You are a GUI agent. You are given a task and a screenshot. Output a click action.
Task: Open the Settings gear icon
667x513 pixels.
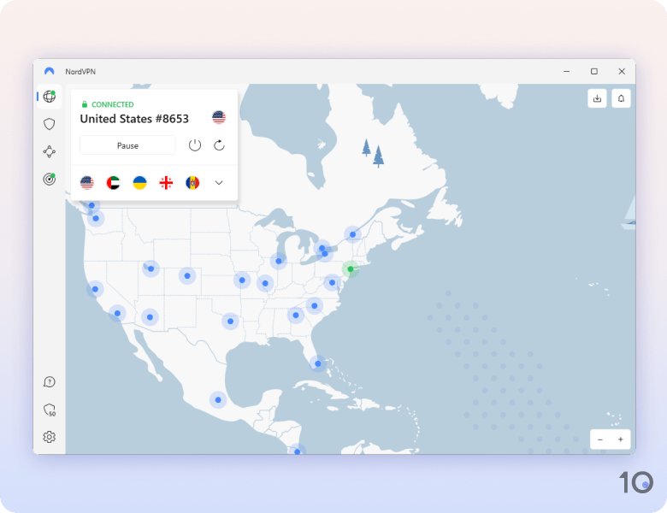(x=50, y=437)
